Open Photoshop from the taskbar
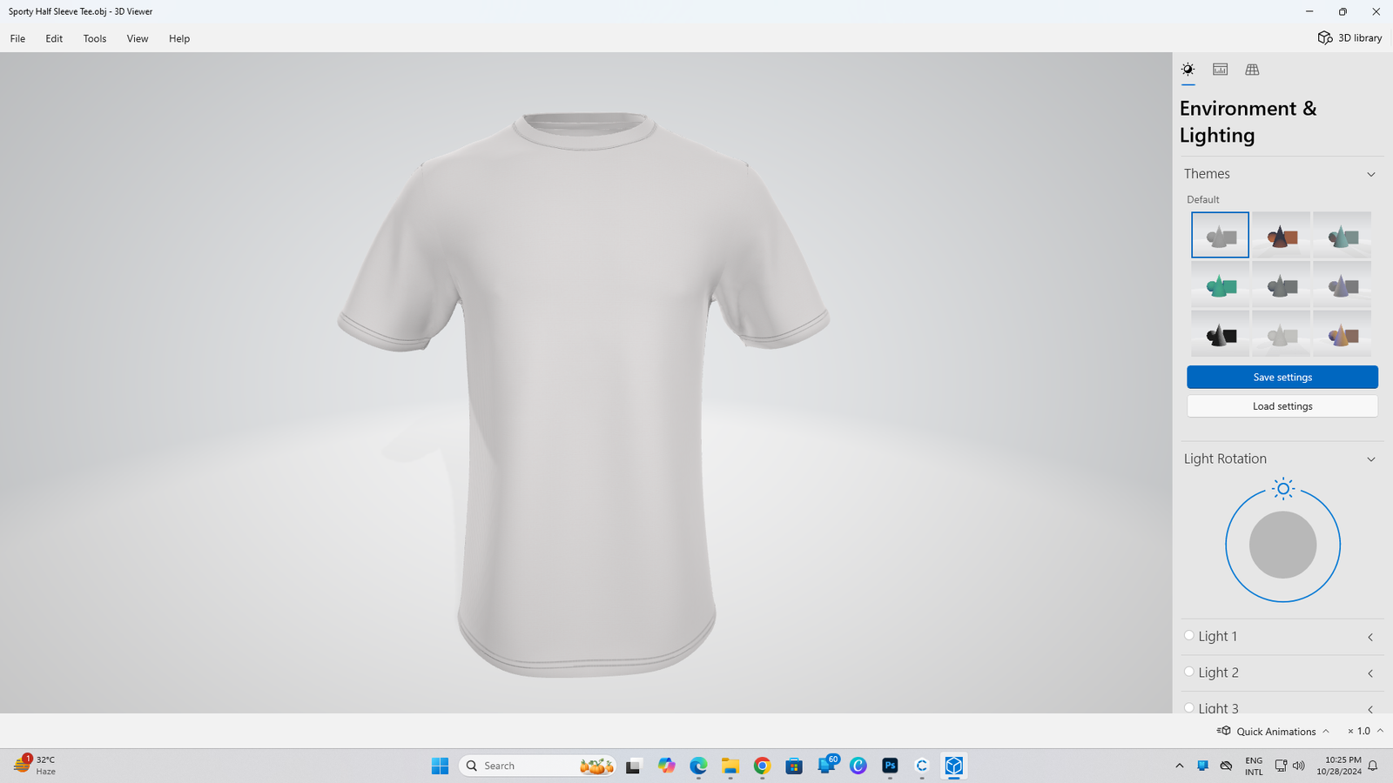 890,766
